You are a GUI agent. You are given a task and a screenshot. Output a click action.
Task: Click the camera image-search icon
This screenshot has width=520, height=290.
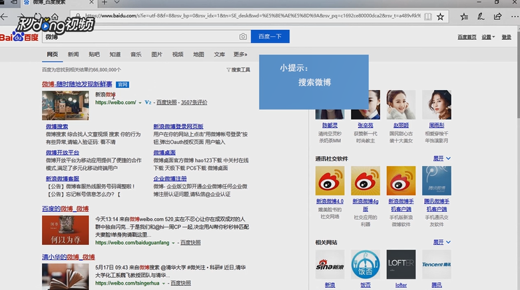coord(243,37)
